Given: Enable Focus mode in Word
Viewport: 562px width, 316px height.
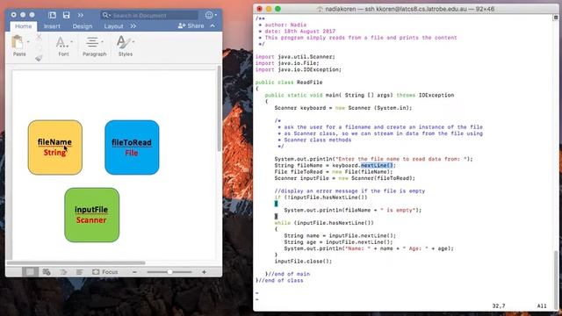Looking at the screenshot, I should tap(105, 272).
